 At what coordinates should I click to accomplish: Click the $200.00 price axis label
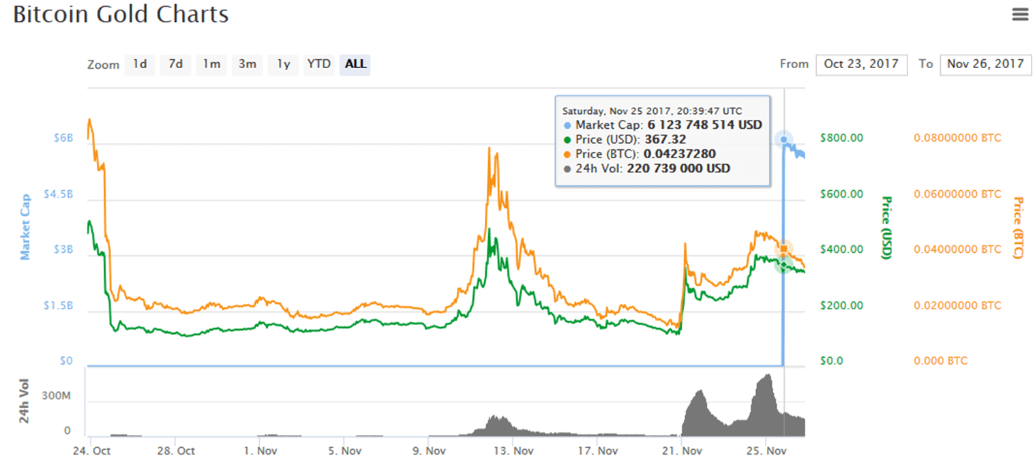point(841,305)
